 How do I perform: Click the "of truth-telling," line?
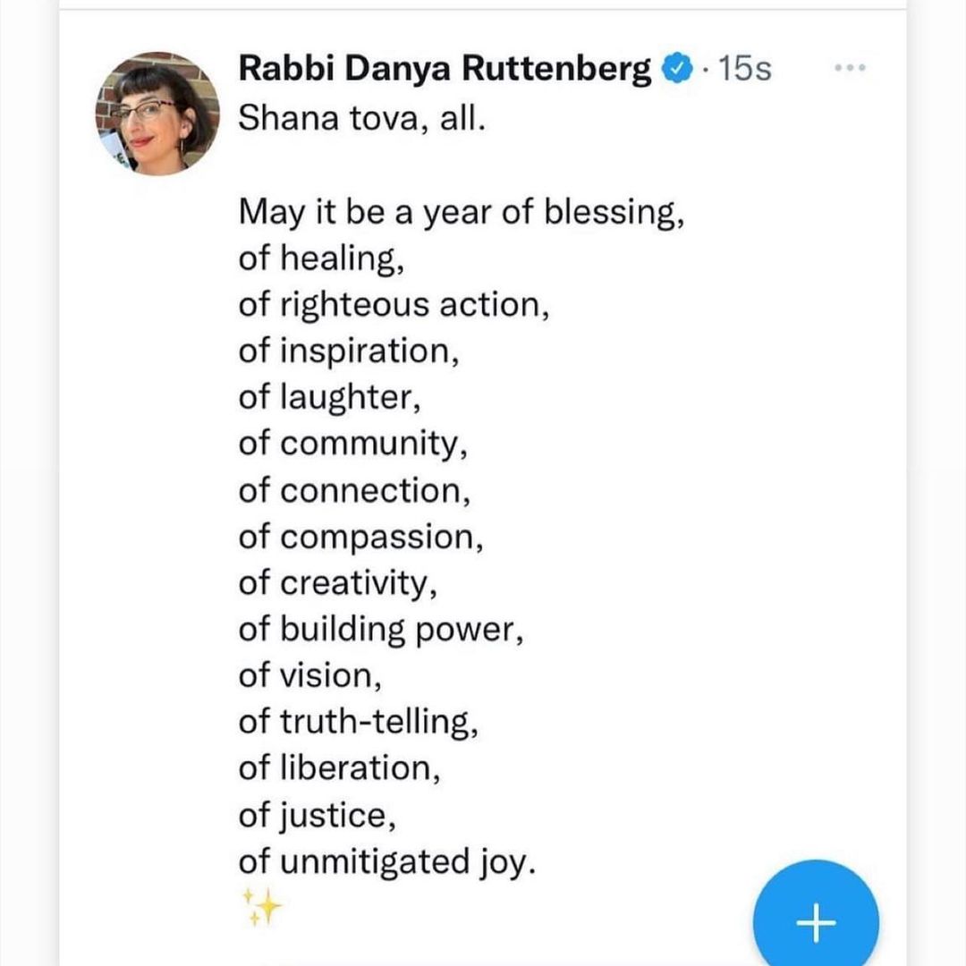(358, 723)
